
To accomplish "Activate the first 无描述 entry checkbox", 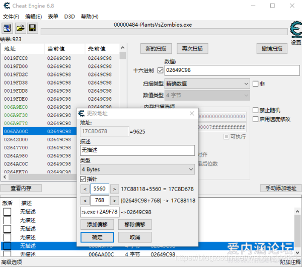I will coord(8,212).
